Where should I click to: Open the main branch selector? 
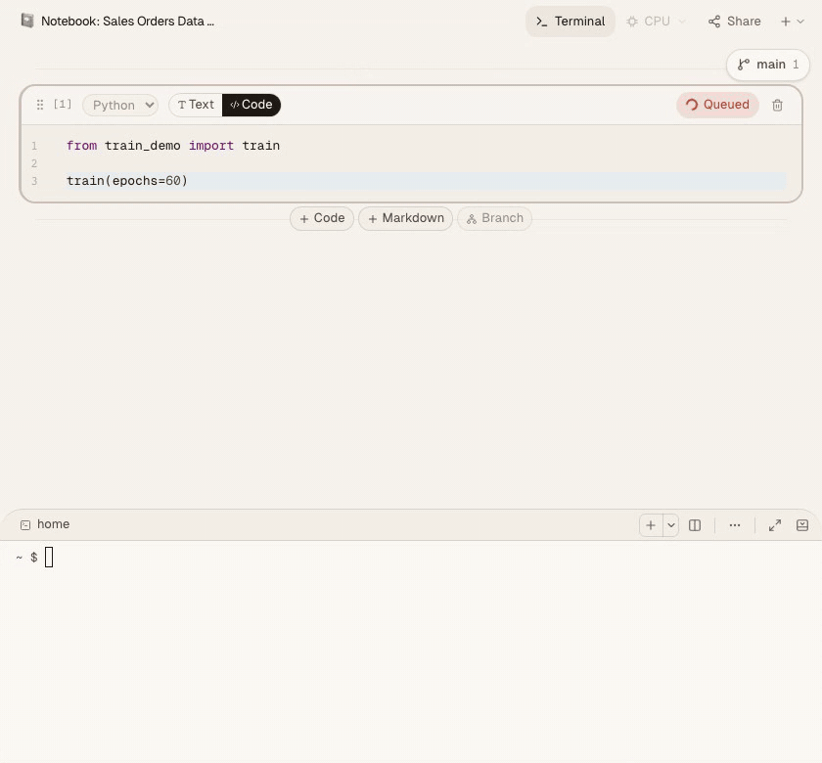point(768,65)
